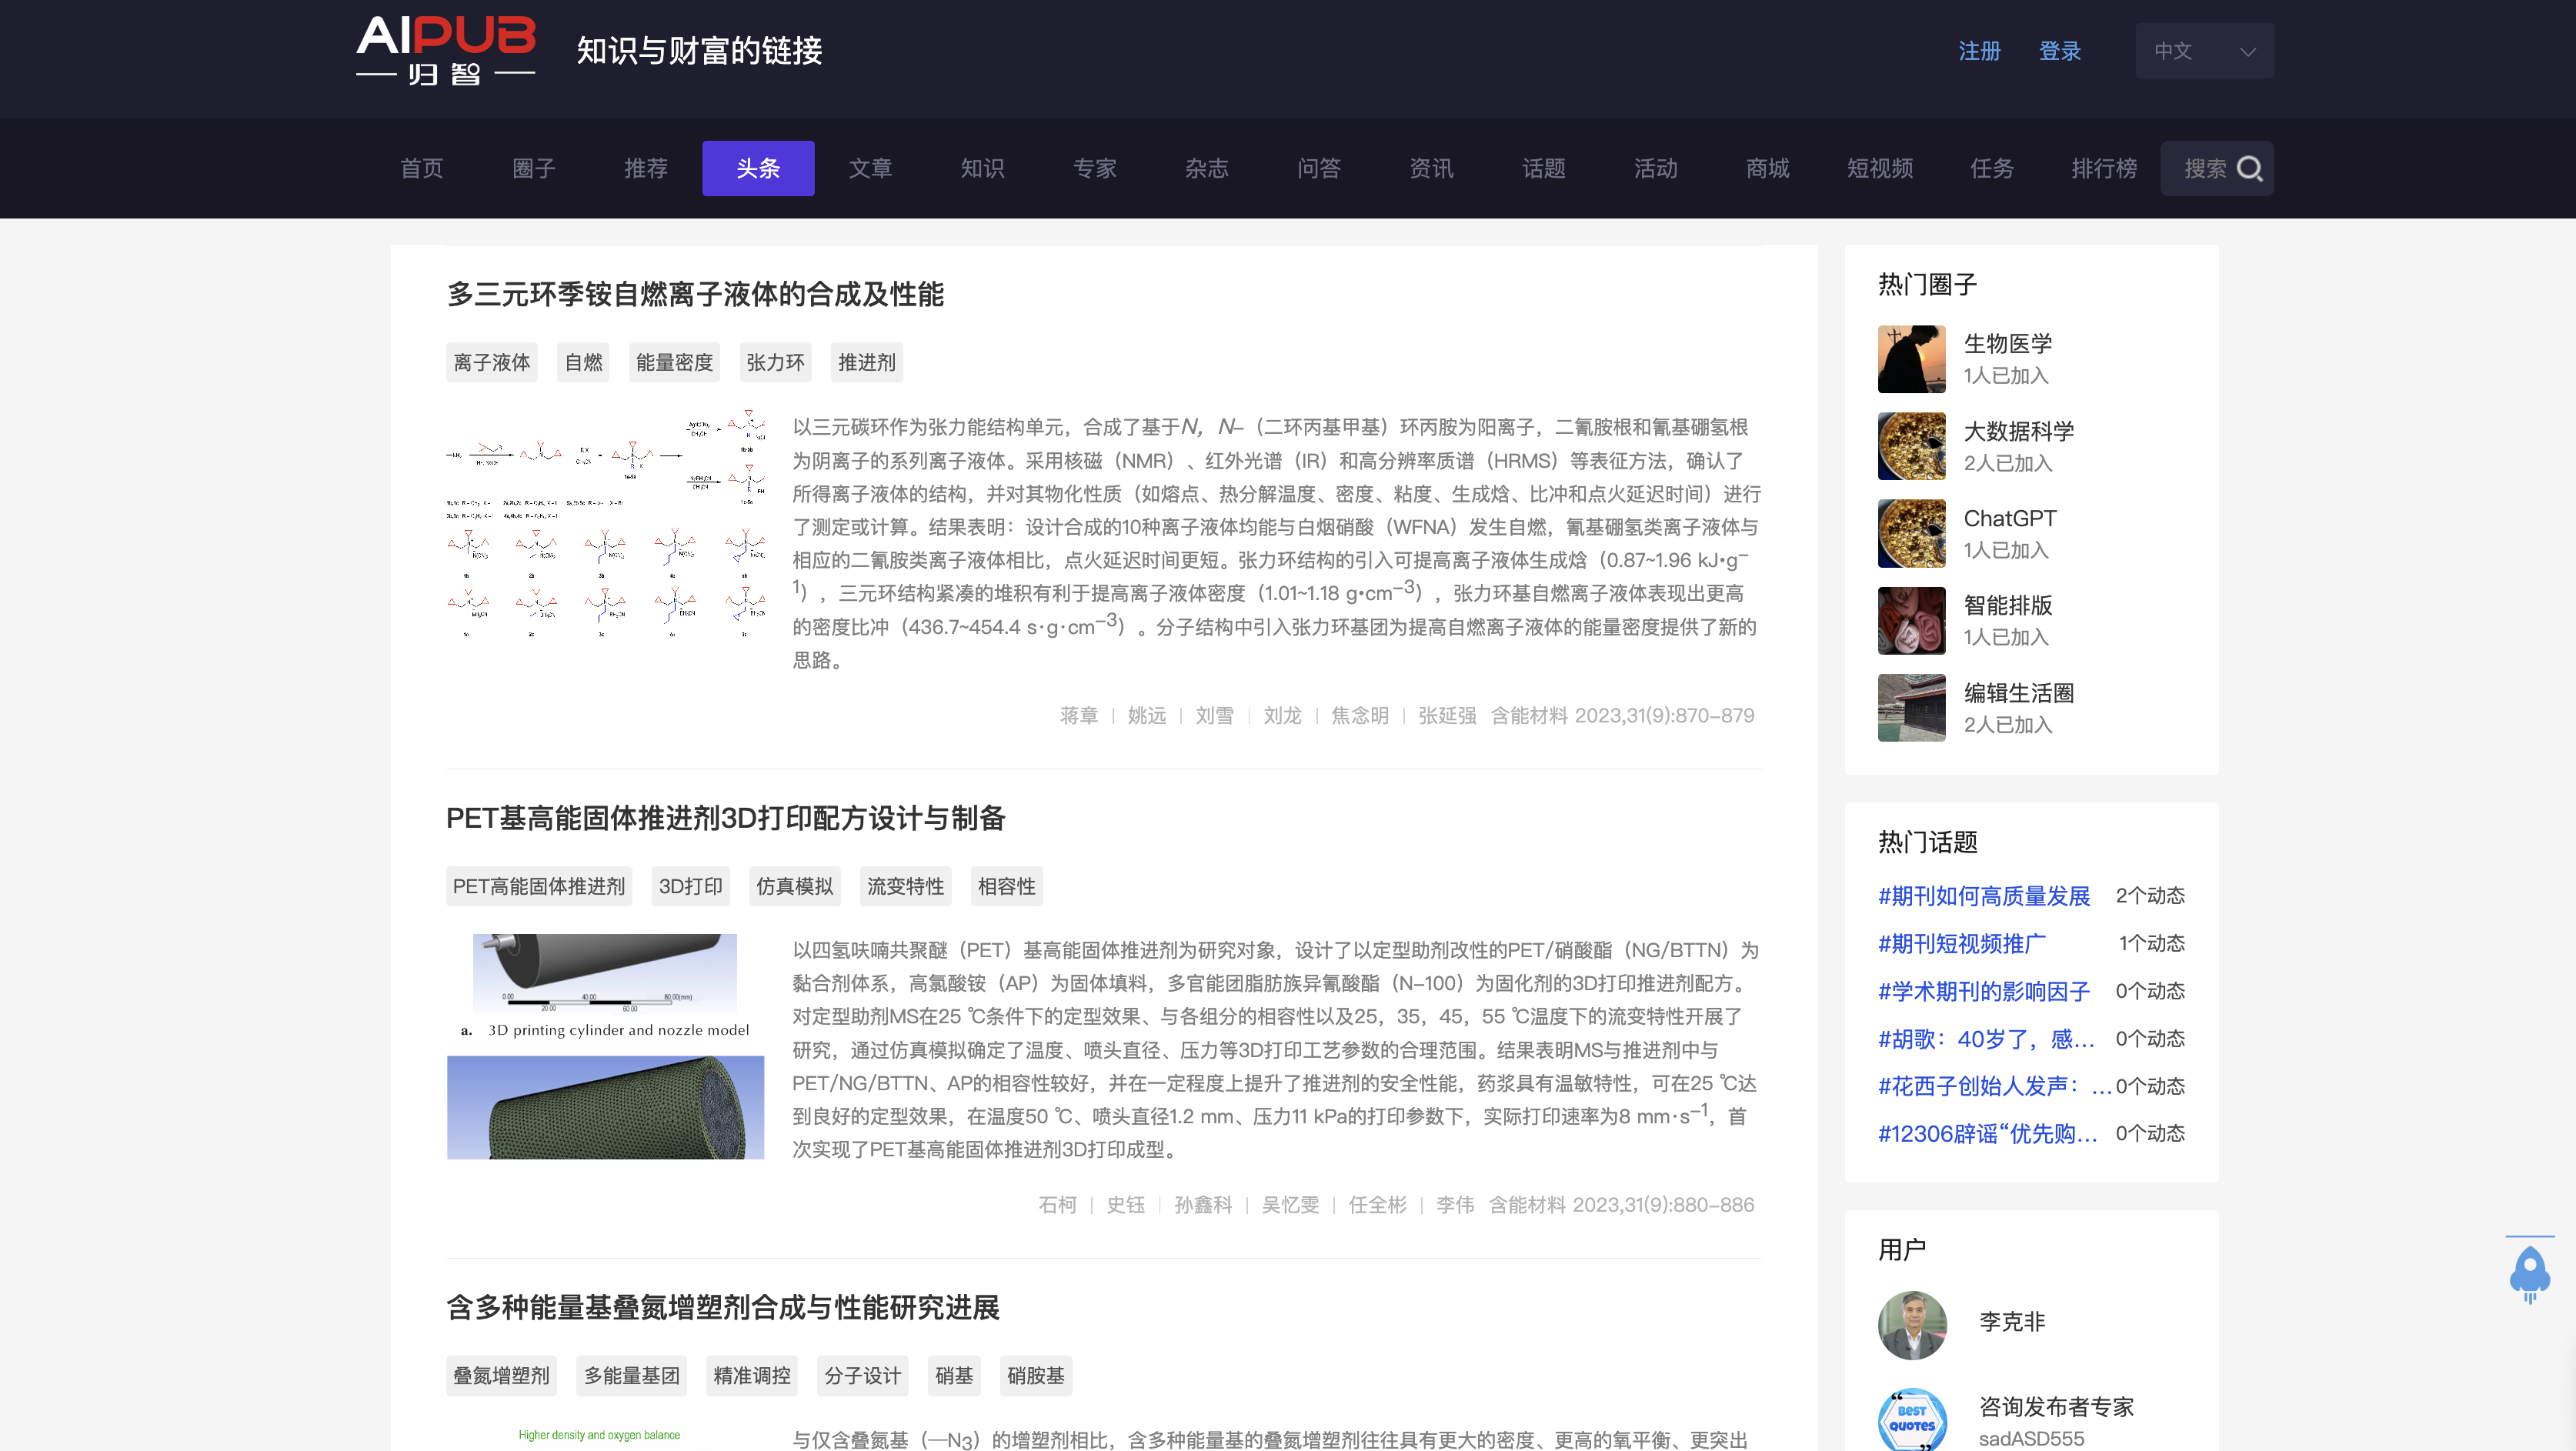2576x1451 pixels.
Task: Click the rocket back-to-top icon
Action: [2529, 1273]
